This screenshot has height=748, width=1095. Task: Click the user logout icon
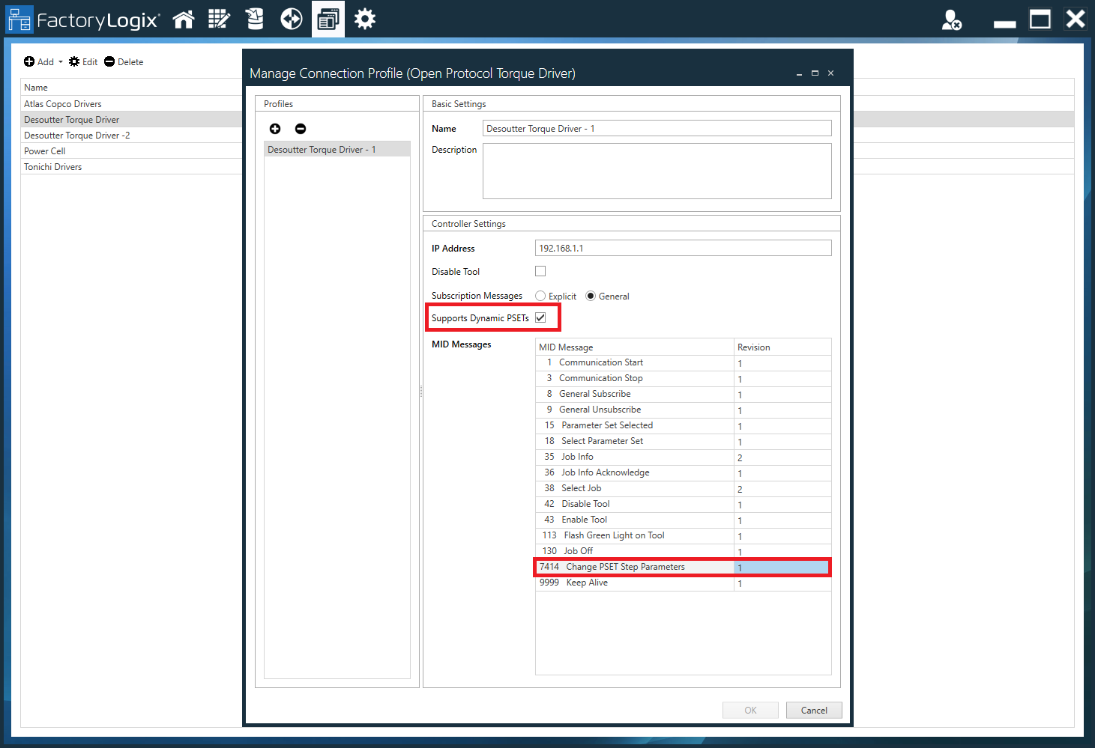click(x=952, y=20)
